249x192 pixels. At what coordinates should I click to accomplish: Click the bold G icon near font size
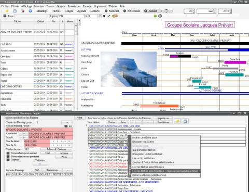[104, 16]
